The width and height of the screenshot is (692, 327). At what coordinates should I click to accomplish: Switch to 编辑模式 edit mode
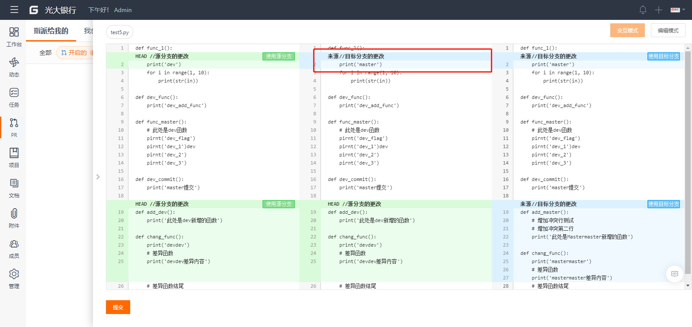(x=668, y=31)
